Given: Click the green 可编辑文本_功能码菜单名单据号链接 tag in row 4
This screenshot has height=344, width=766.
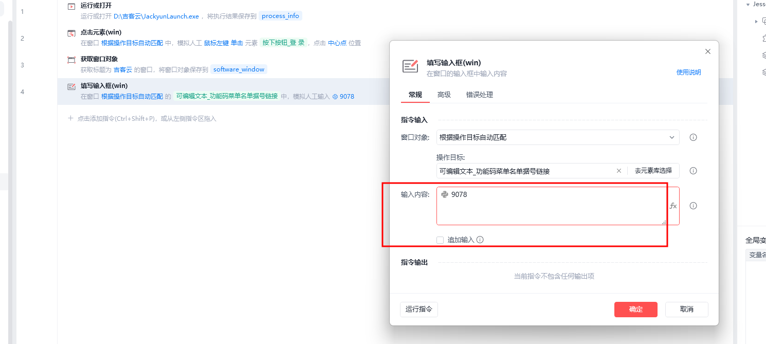Looking at the screenshot, I should [227, 96].
